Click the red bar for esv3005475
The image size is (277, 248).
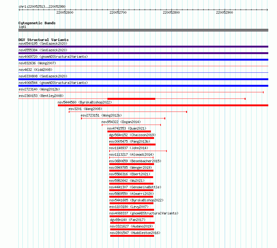[x=132, y=145]
